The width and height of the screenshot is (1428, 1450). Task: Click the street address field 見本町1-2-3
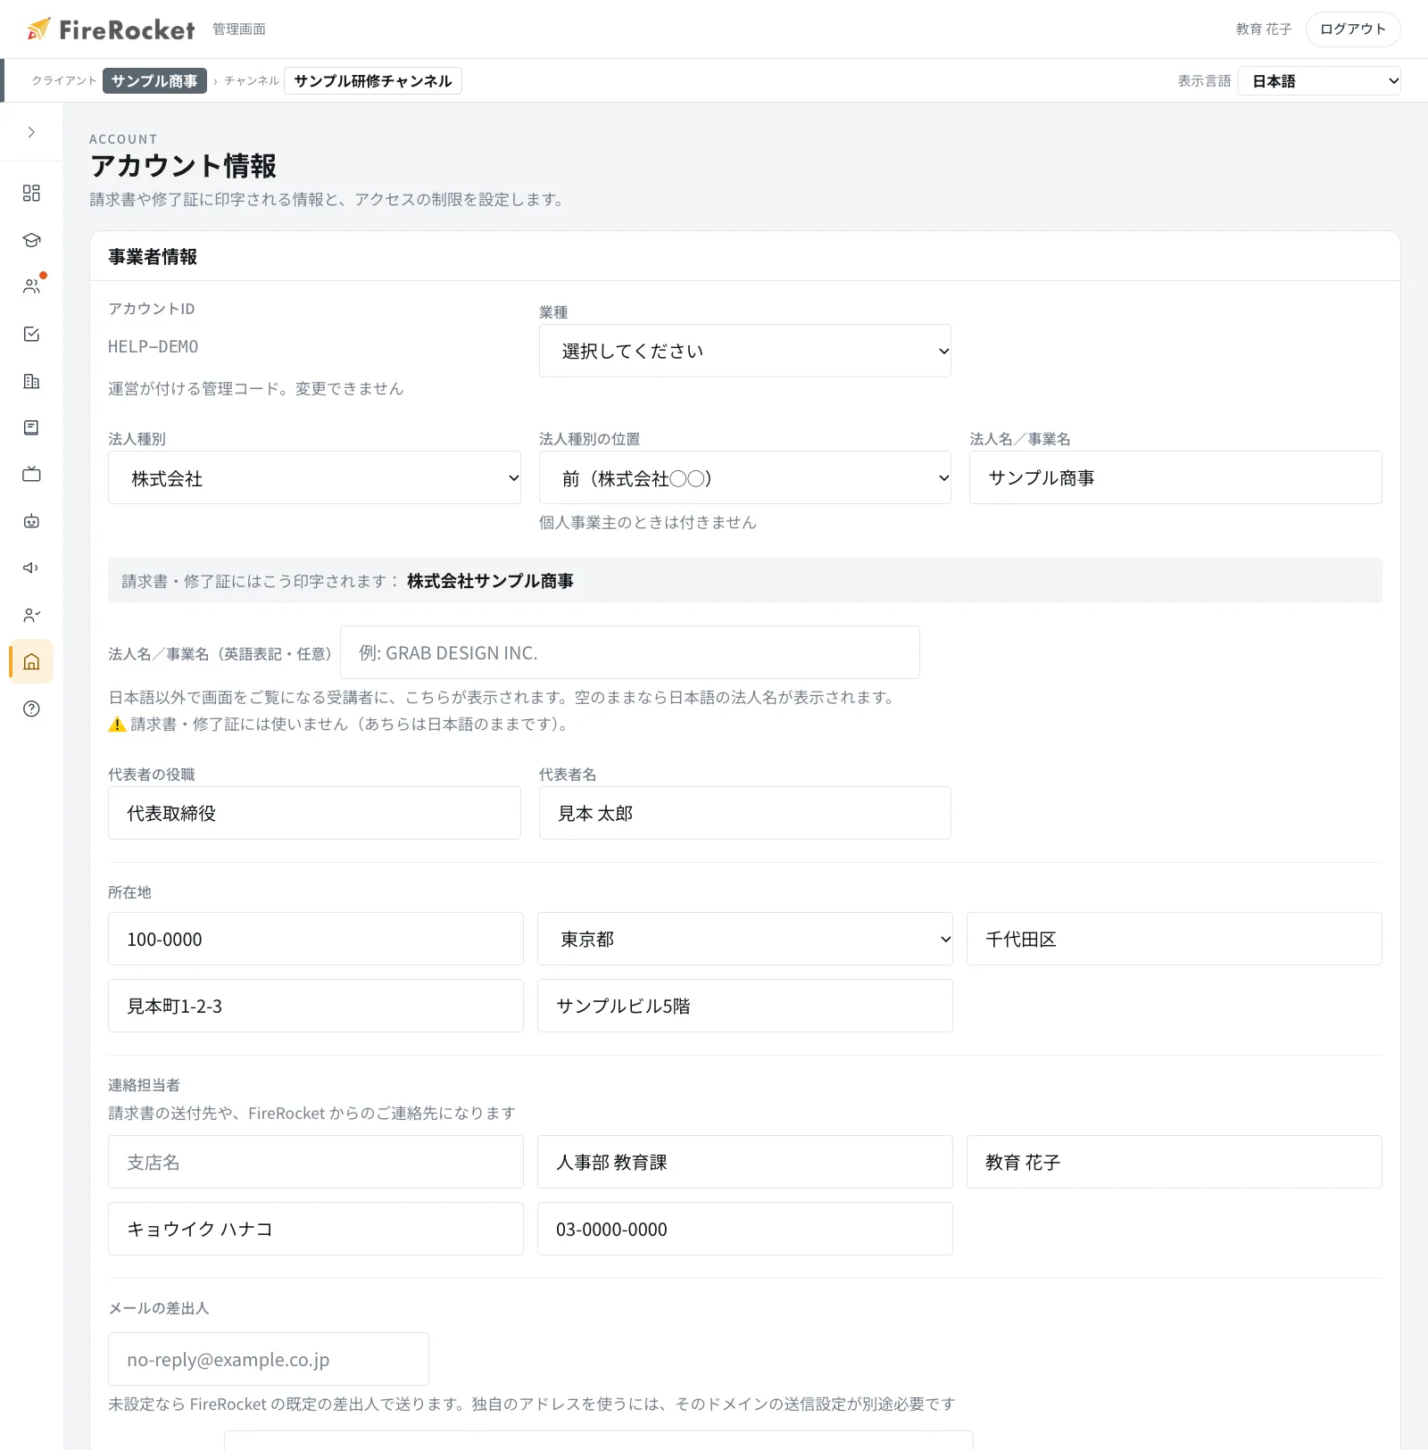click(316, 1006)
